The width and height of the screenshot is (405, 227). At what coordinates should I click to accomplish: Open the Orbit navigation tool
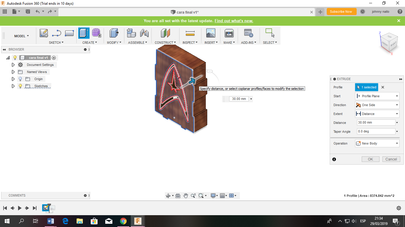[168, 196]
